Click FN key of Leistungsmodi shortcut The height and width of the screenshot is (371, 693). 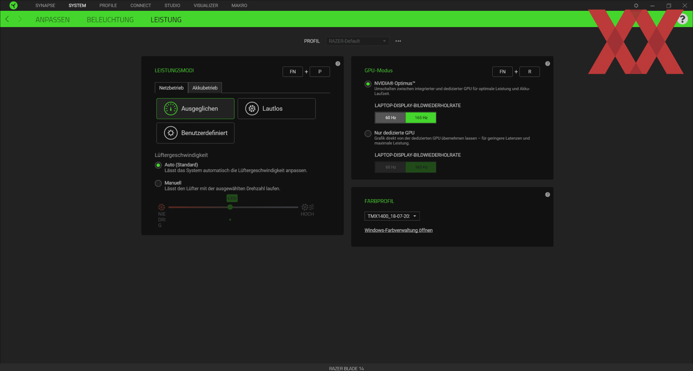tap(293, 72)
